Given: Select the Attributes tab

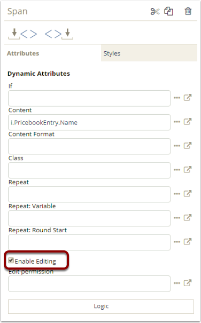Looking at the screenshot, I should (52, 53).
